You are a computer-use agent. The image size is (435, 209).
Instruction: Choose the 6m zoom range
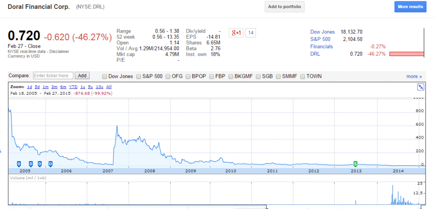(x=63, y=87)
